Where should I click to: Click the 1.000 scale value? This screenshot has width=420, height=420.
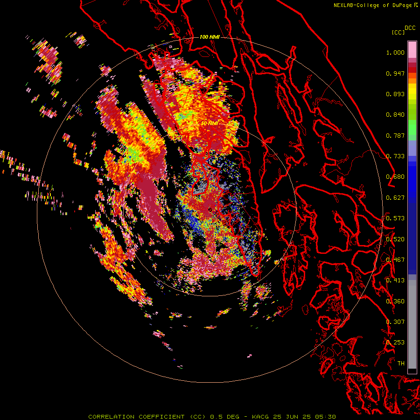[395, 52]
